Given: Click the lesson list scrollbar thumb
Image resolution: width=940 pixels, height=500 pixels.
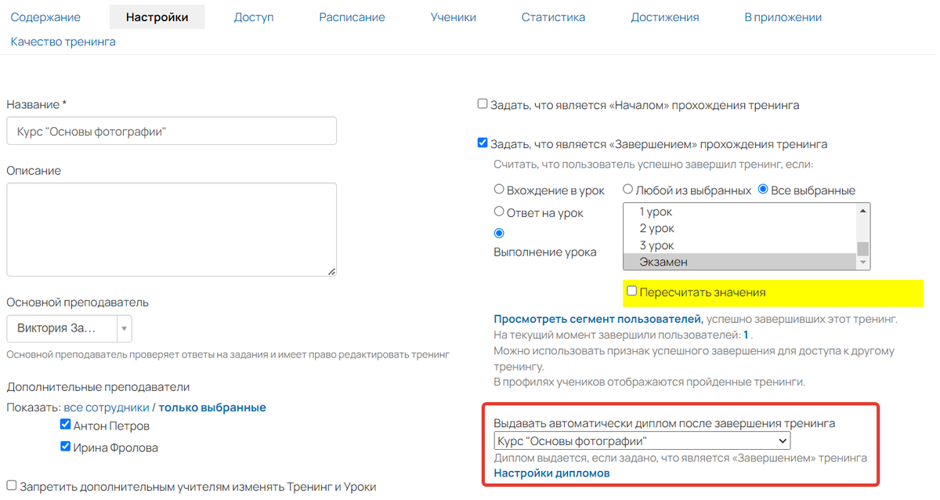Looking at the screenshot, I should [863, 248].
